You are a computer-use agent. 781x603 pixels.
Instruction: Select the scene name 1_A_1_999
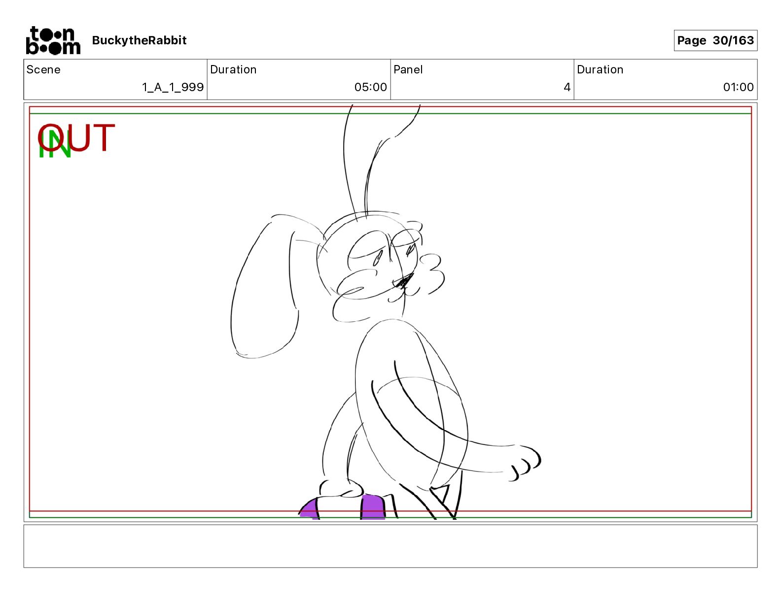point(173,87)
